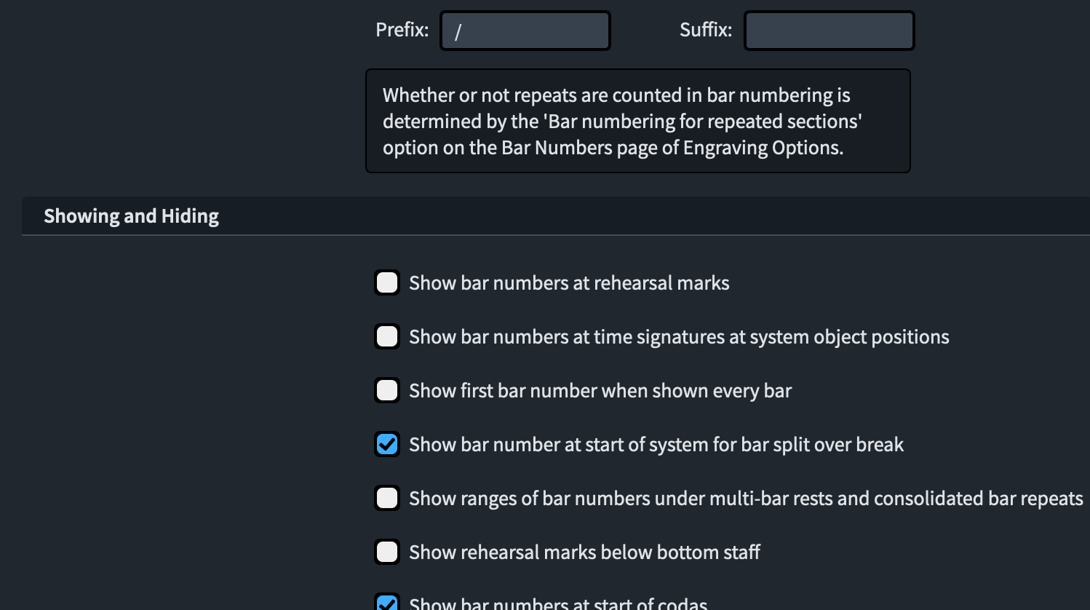Untick checkbox for bar split over break
The width and height of the screenshot is (1090, 610).
tap(387, 444)
